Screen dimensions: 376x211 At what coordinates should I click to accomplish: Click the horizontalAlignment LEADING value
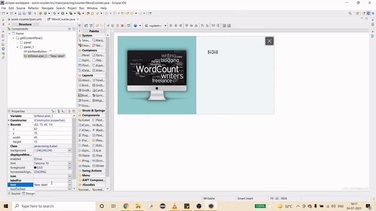click(52, 172)
